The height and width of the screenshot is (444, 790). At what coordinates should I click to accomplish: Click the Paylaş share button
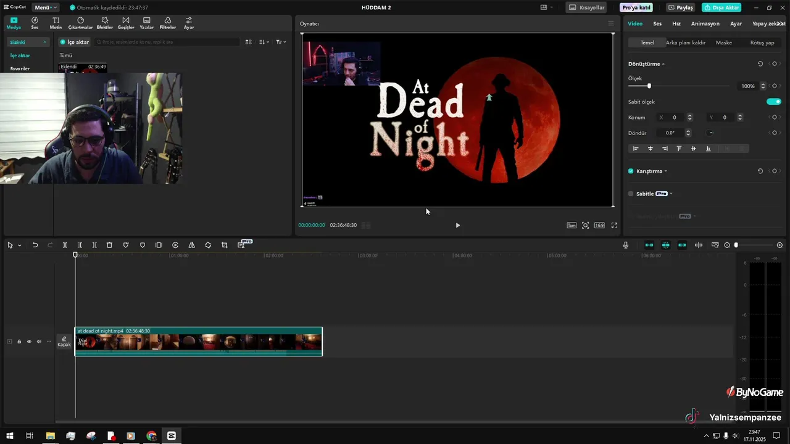click(681, 7)
